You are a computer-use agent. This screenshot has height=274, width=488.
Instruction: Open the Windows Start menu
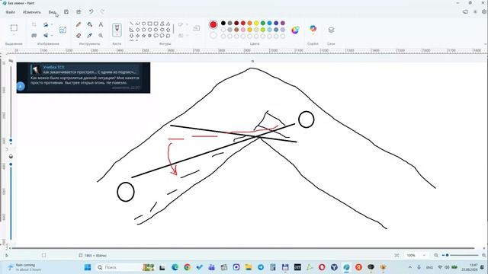point(88,267)
